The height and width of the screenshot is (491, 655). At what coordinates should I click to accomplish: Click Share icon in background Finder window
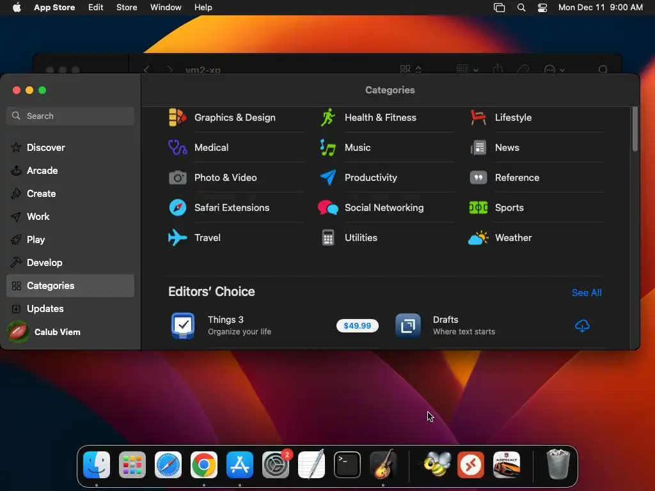point(498,68)
